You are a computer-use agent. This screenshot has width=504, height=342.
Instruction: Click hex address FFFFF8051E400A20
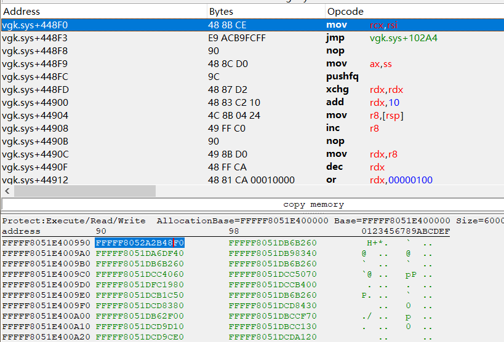tap(46, 337)
